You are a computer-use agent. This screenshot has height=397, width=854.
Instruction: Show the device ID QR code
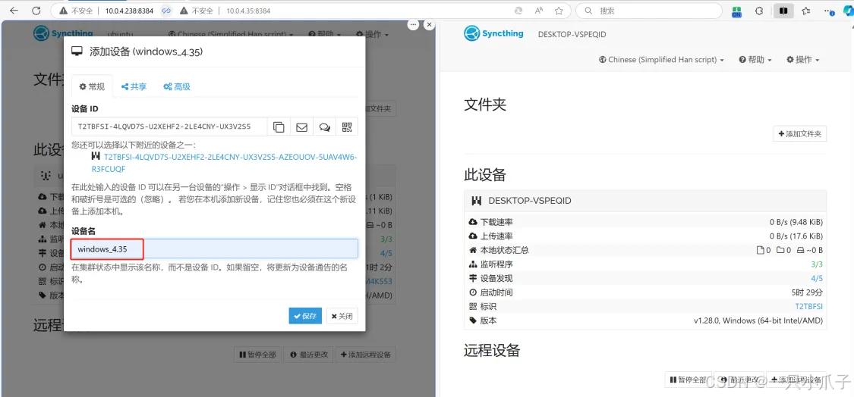pyautogui.click(x=347, y=127)
